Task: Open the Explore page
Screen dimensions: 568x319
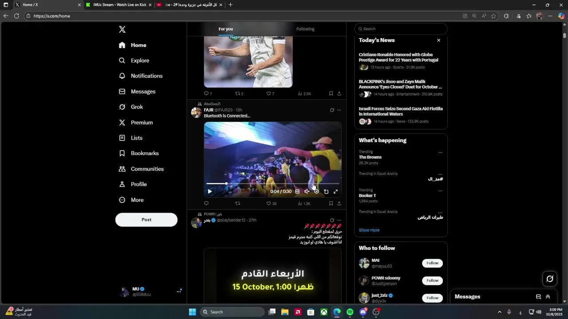Action: [134, 61]
